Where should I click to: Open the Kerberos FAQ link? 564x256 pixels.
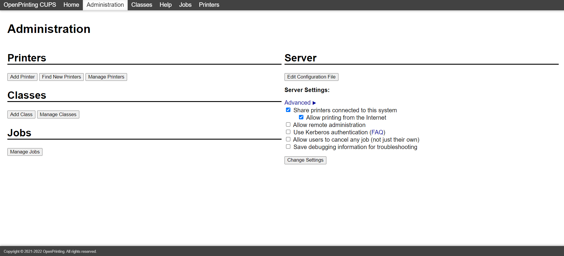coord(377,132)
